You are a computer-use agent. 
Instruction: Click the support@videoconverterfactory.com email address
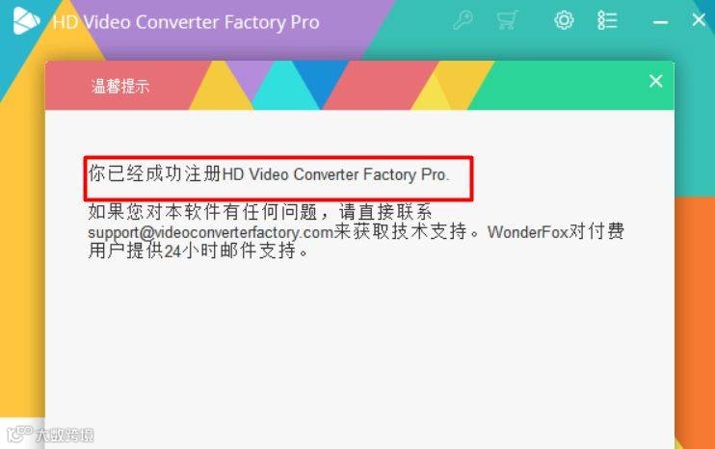click(x=211, y=232)
